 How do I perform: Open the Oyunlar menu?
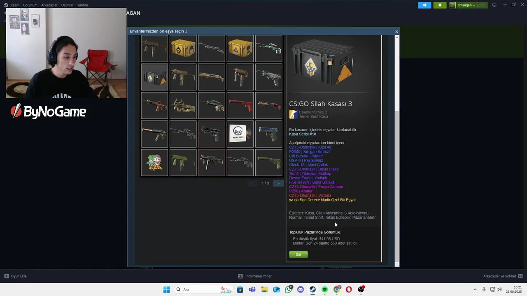coord(67,5)
